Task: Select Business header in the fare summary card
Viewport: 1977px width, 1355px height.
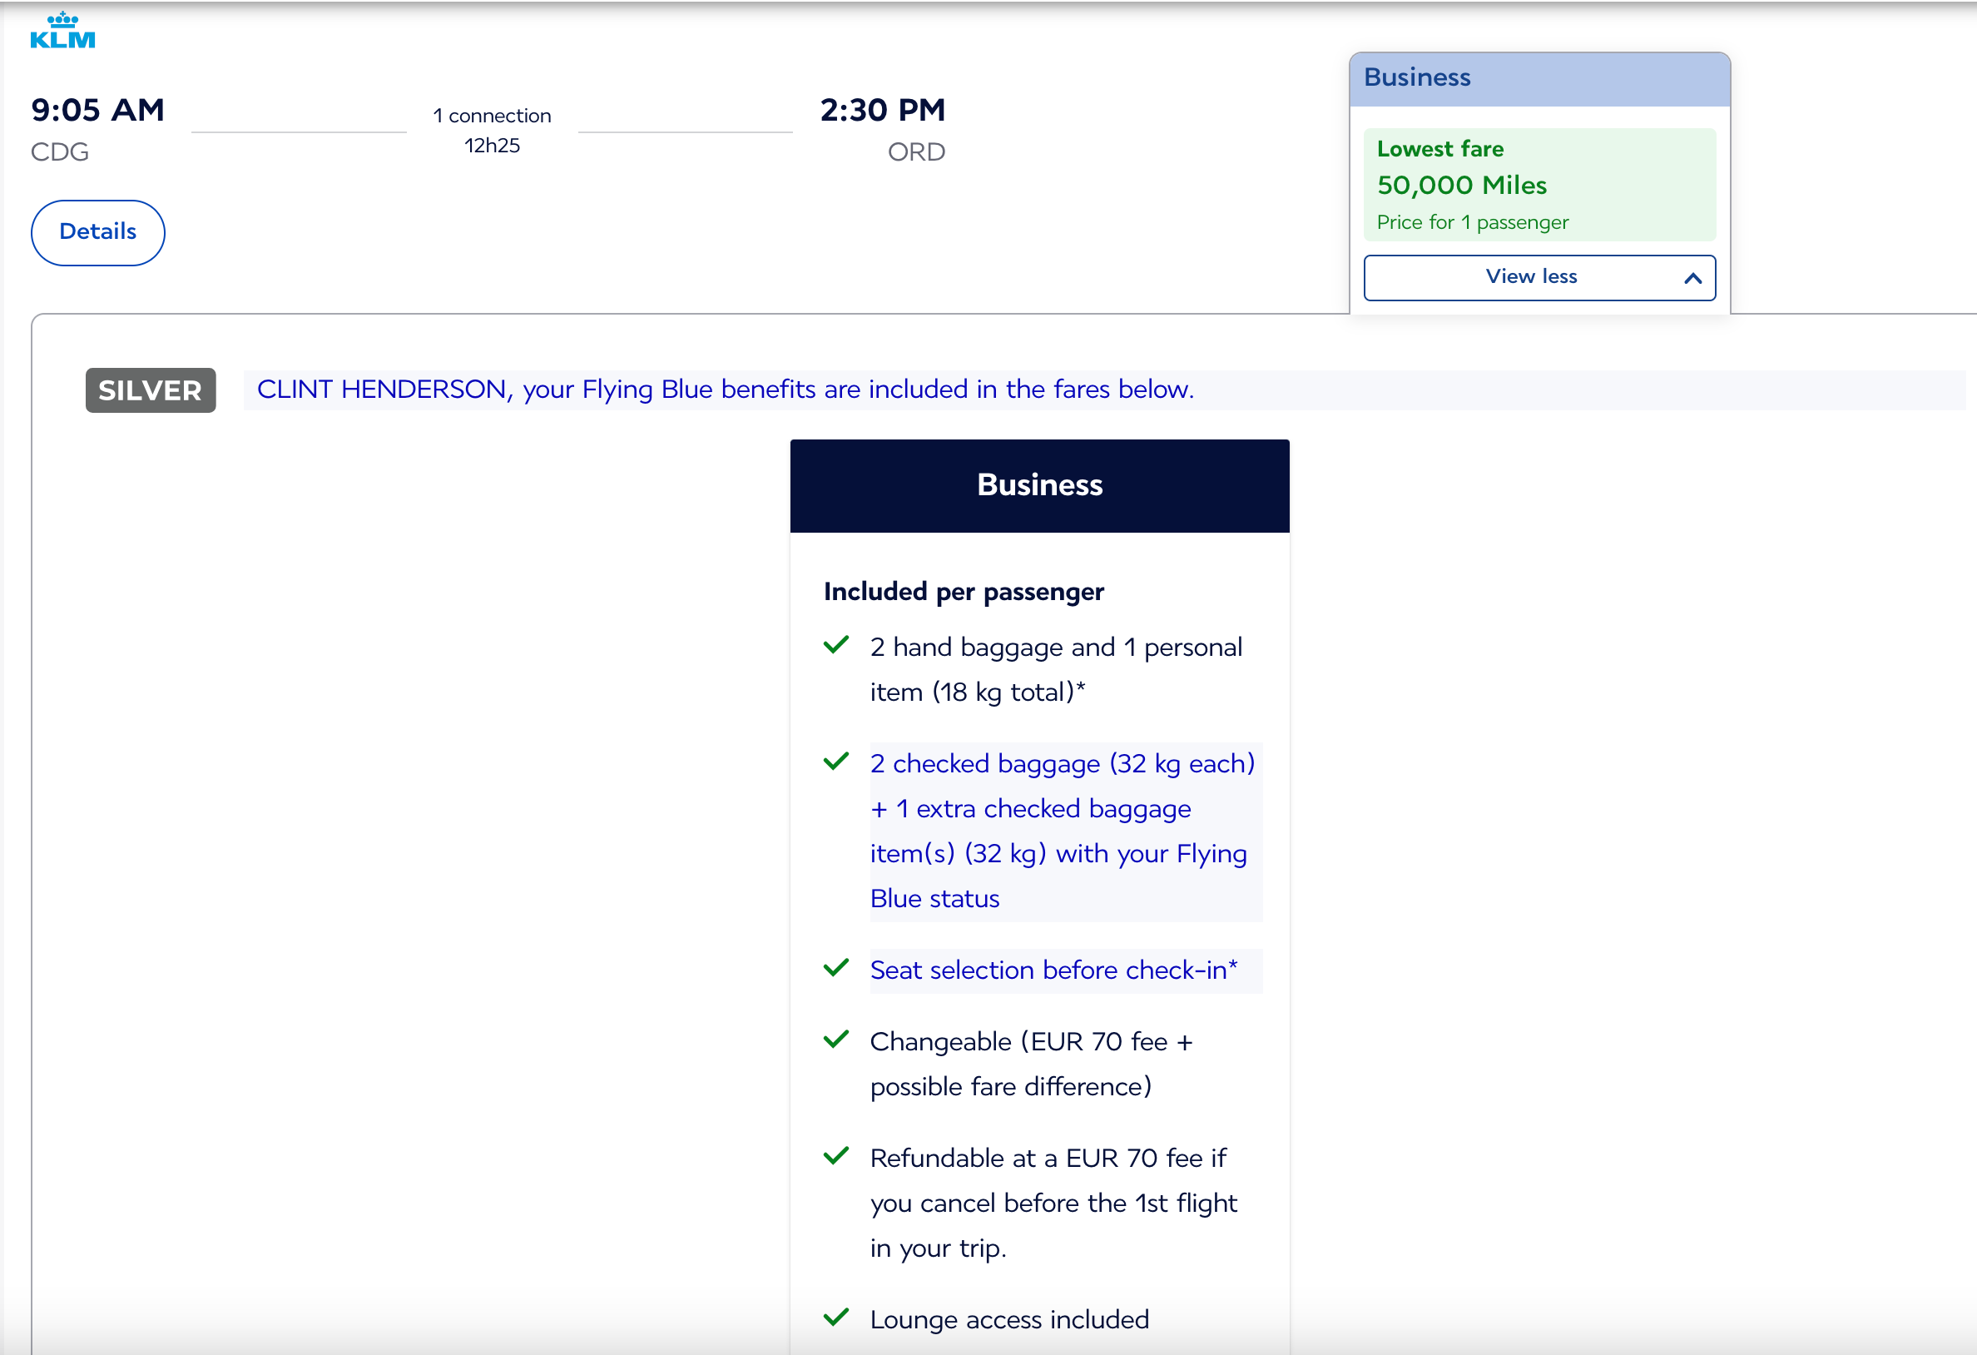Action: click(1415, 77)
